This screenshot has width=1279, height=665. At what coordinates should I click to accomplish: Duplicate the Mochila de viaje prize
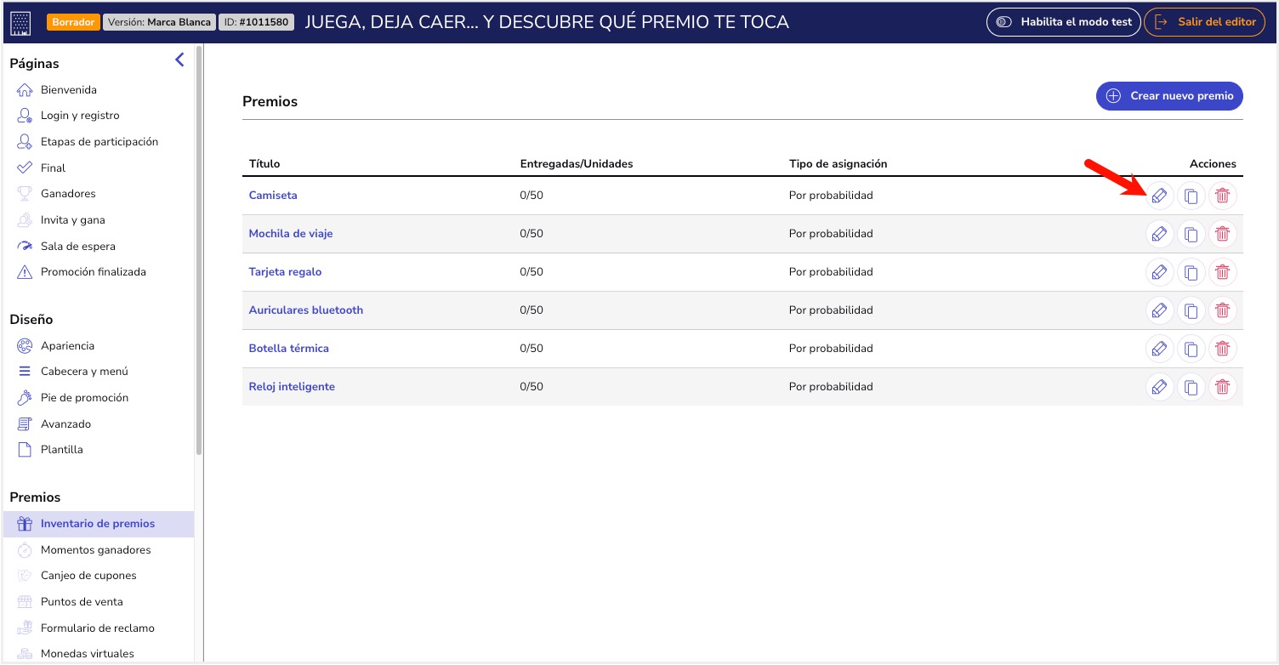(x=1191, y=234)
